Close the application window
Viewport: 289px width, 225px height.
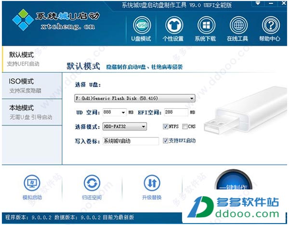click(284, 3)
